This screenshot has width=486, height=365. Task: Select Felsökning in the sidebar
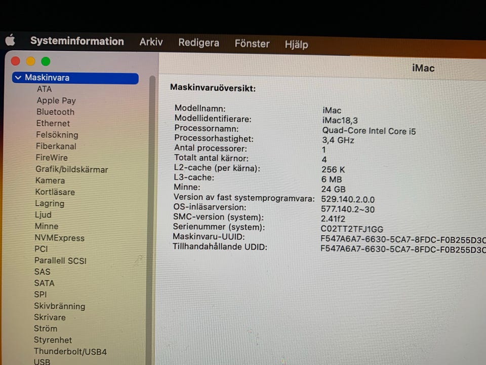pos(57,135)
